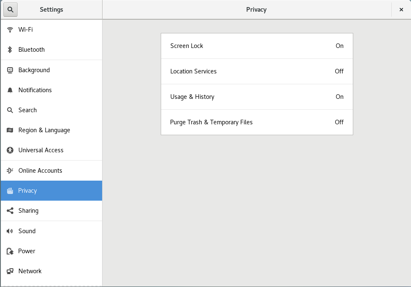The width and height of the screenshot is (411, 287).
Task: Open Purge Trash & Temporary Files row
Action: point(257,122)
